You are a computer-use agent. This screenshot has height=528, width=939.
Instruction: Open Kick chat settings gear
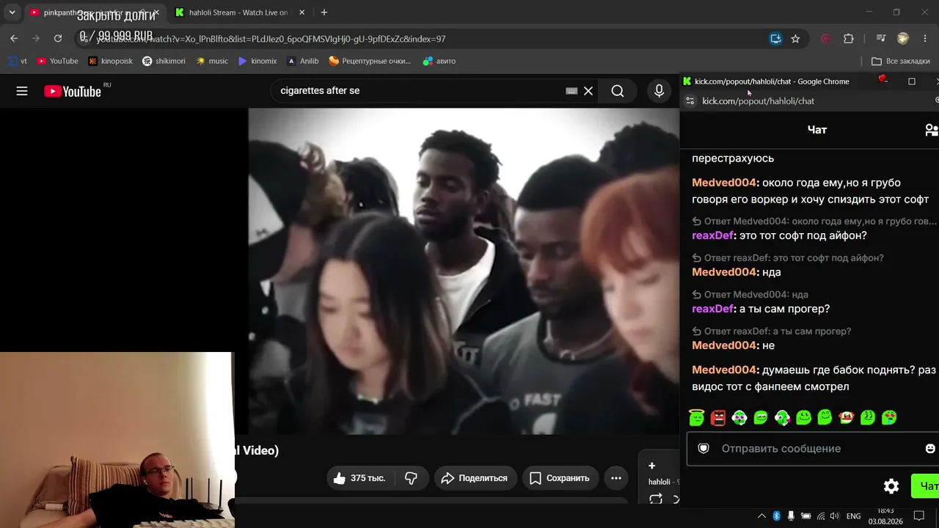click(891, 486)
